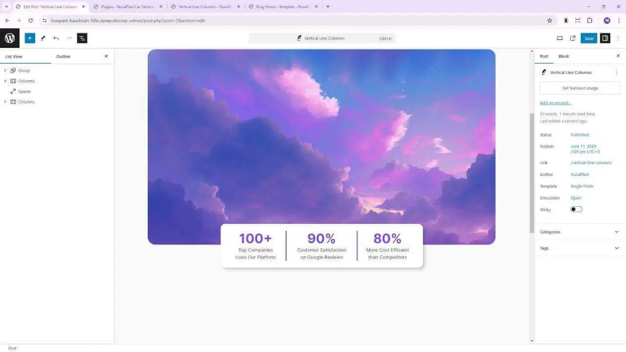Screen dimensions: 626x352
Task: Toggle the Document Overview list icon
Action: coord(82,38)
